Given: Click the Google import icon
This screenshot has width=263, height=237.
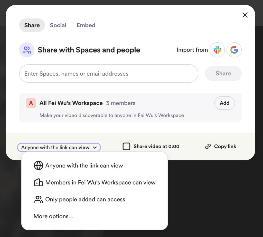Looking at the screenshot, I should click(x=234, y=50).
